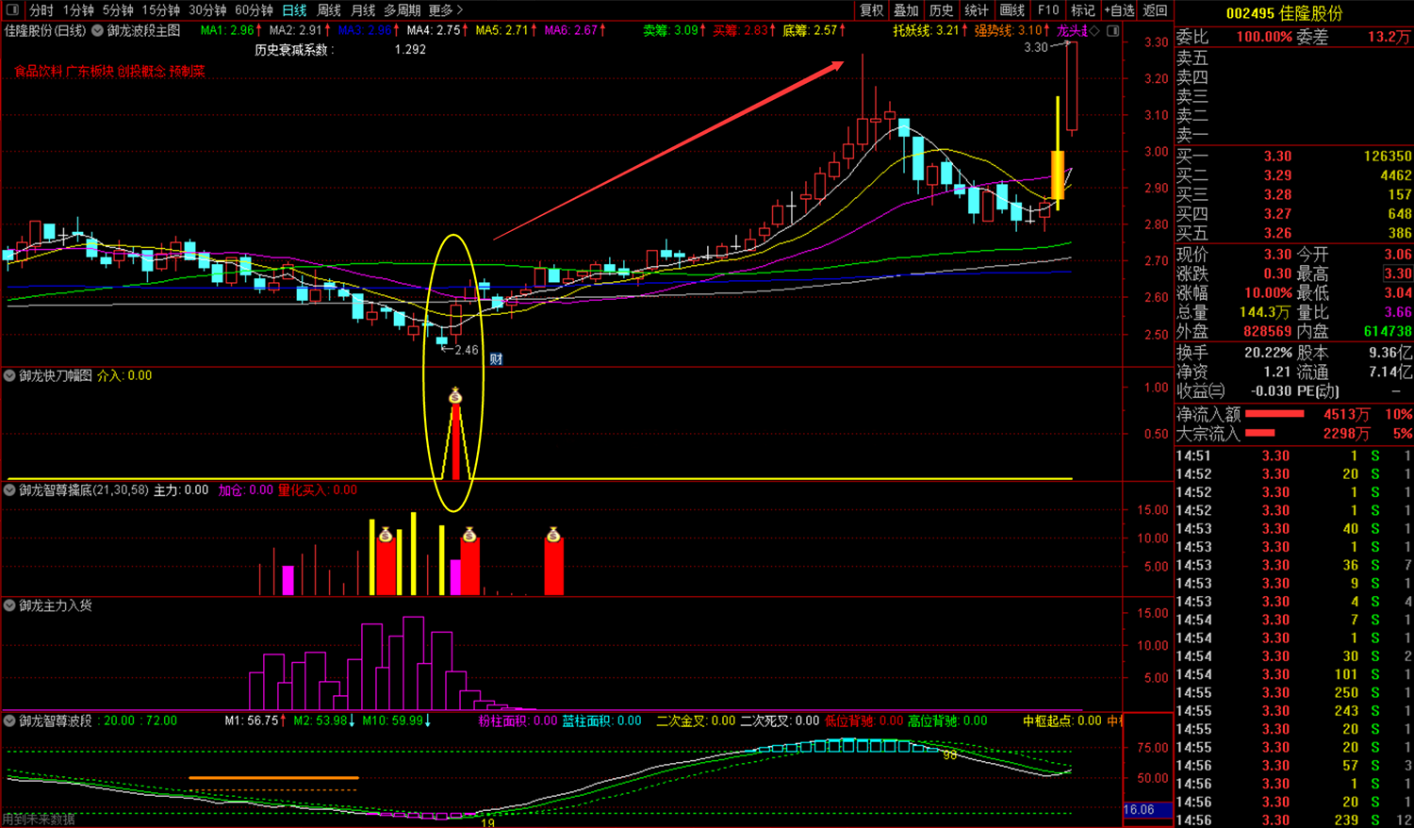Add stock with the +自选 button
The image size is (1414, 828).
click(x=1119, y=10)
